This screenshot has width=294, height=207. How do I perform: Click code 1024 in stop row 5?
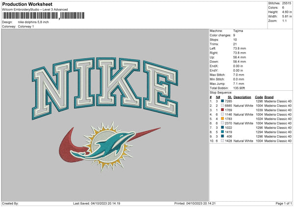point(259,119)
